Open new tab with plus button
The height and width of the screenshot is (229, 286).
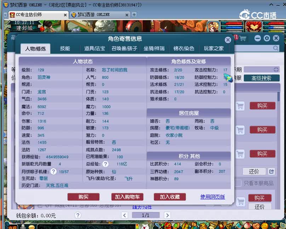pos(134,14)
